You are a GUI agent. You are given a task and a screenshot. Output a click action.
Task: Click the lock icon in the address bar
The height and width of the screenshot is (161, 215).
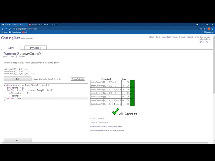[x=14, y=29]
